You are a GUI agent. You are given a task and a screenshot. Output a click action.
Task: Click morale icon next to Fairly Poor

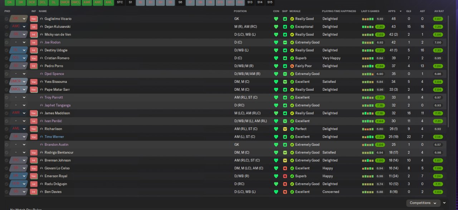pyautogui.click(x=292, y=66)
